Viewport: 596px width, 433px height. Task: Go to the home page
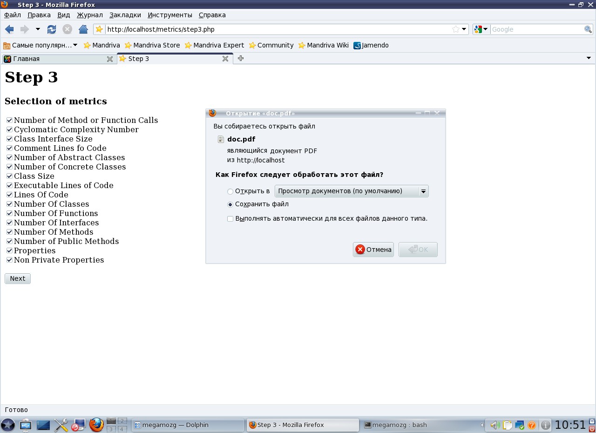(x=83, y=29)
